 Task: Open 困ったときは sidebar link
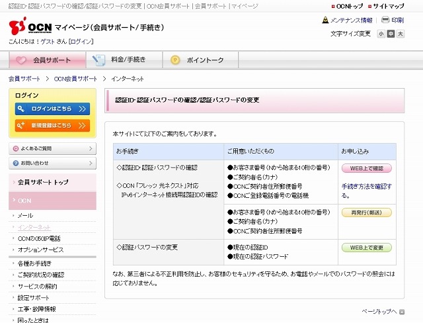click(x=33, y=320)
